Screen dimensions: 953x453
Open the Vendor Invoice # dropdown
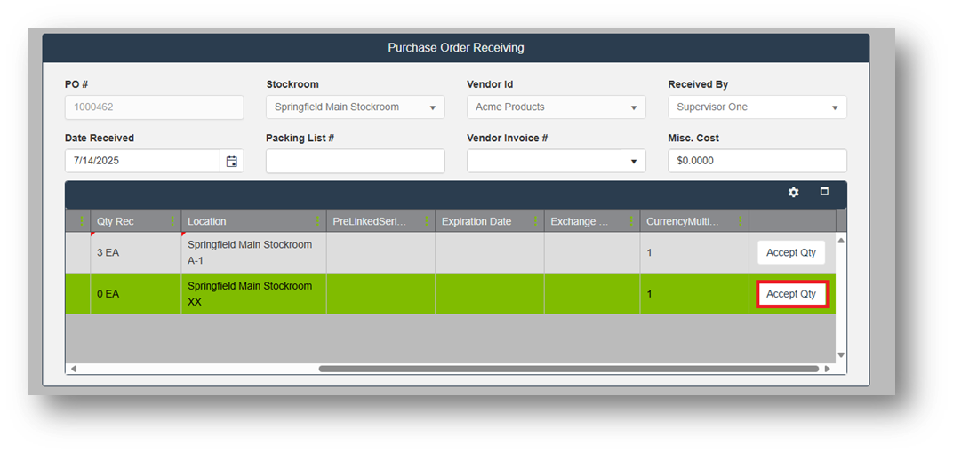coord(634,162)
